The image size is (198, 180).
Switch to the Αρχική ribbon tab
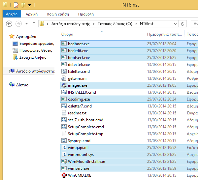(x=32, y=14)
